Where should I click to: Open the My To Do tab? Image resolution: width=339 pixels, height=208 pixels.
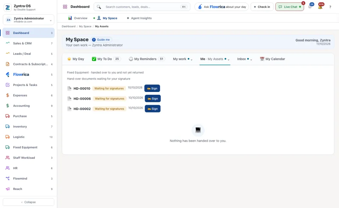[x=106, y=59]
